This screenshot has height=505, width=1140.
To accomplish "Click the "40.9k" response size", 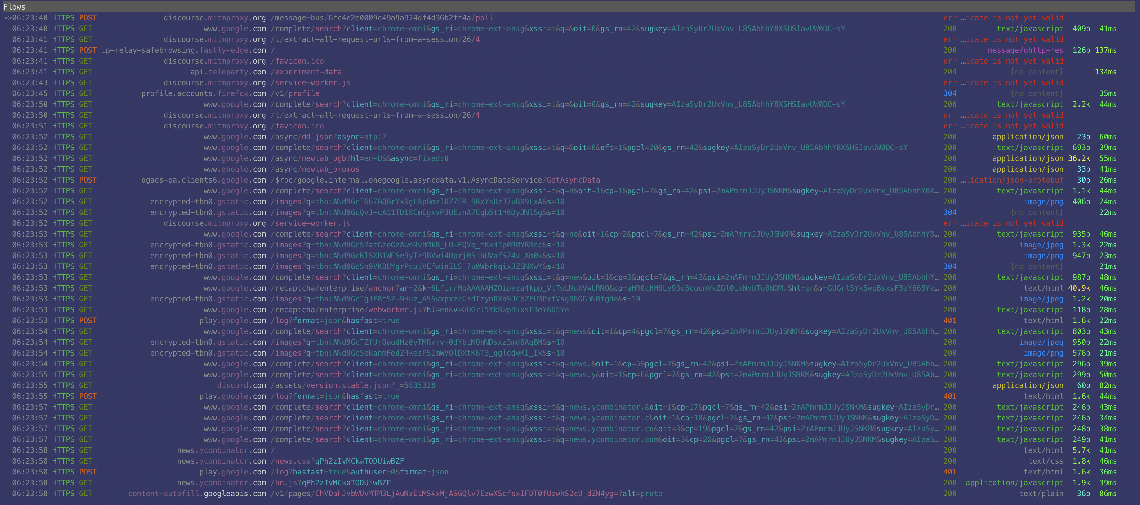I will coord(1079,288).
